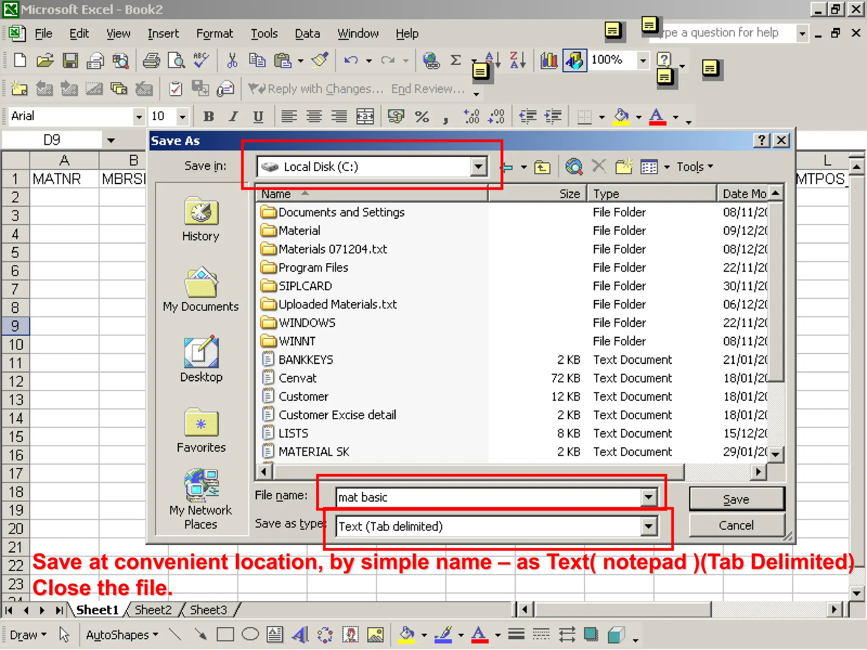Click the Save button in dialog
The image size is (867, 650).
click(737, 499)
